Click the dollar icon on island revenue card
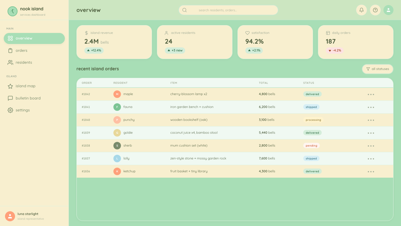 pyautogui.click(x=86, y=33)
